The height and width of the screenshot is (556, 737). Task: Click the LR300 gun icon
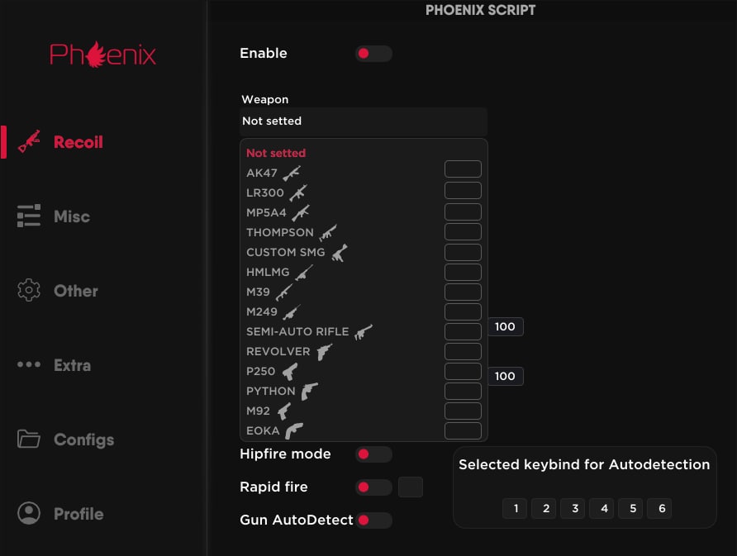pyautogui.click(x=298, y=192)
